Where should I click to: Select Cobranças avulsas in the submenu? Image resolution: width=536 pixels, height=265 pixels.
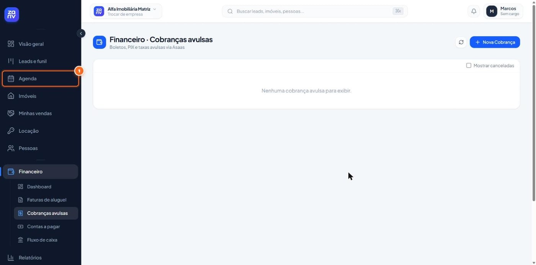46,213
